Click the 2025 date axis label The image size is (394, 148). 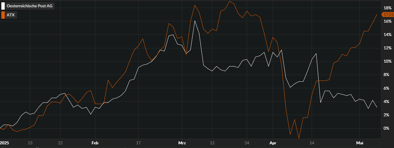coord(4,143)
